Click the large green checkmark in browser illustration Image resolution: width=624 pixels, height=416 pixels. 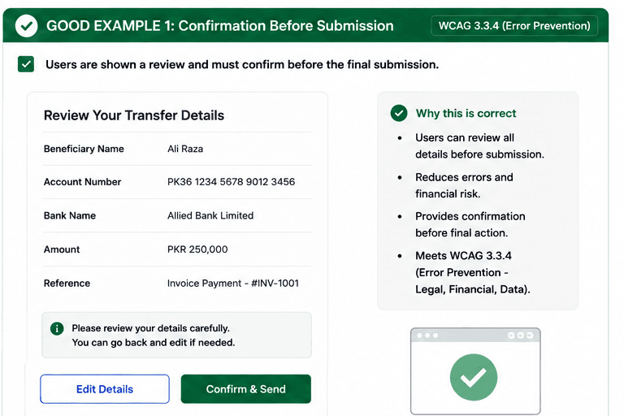[x=474, y=377]
